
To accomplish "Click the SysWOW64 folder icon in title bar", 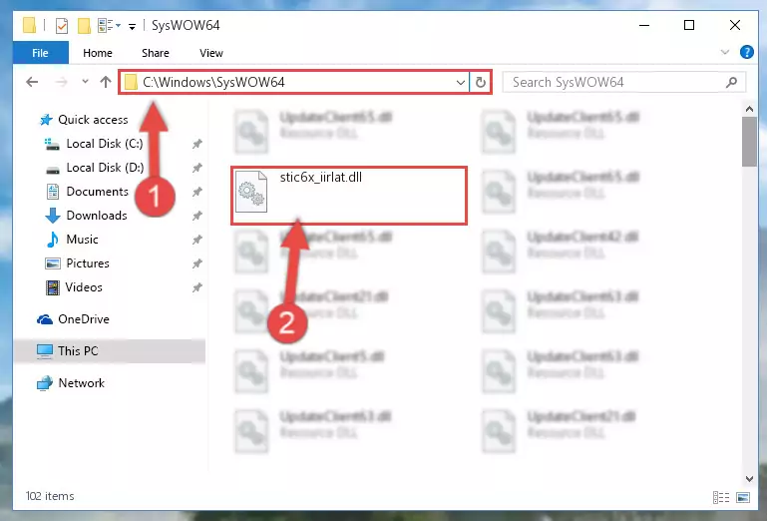I will 30,25.
